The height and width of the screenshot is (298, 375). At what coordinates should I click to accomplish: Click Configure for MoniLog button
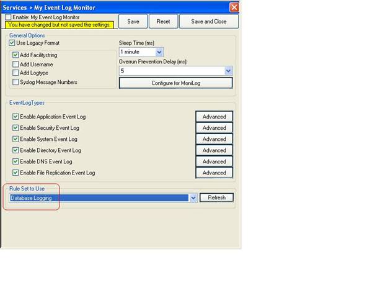(176, 83)
